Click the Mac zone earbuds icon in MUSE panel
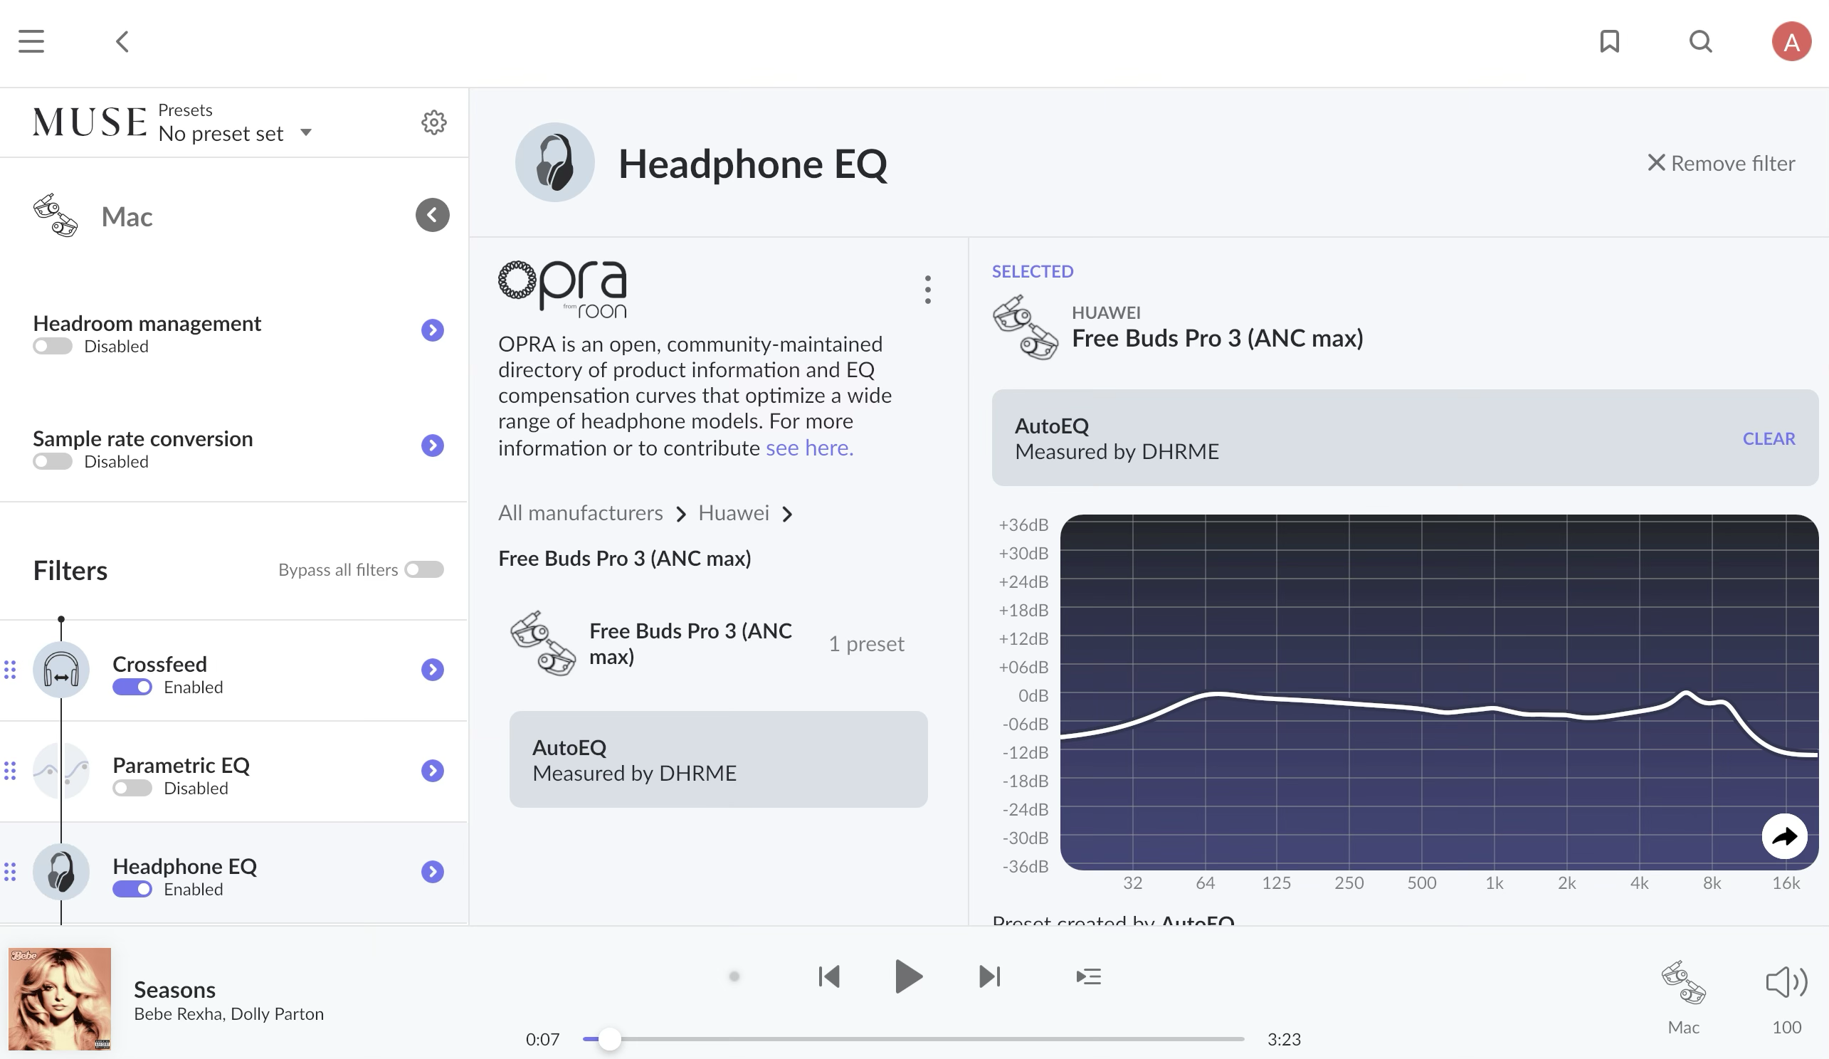This screenshot has height=1059, width=1829. (x=56, y=216)
